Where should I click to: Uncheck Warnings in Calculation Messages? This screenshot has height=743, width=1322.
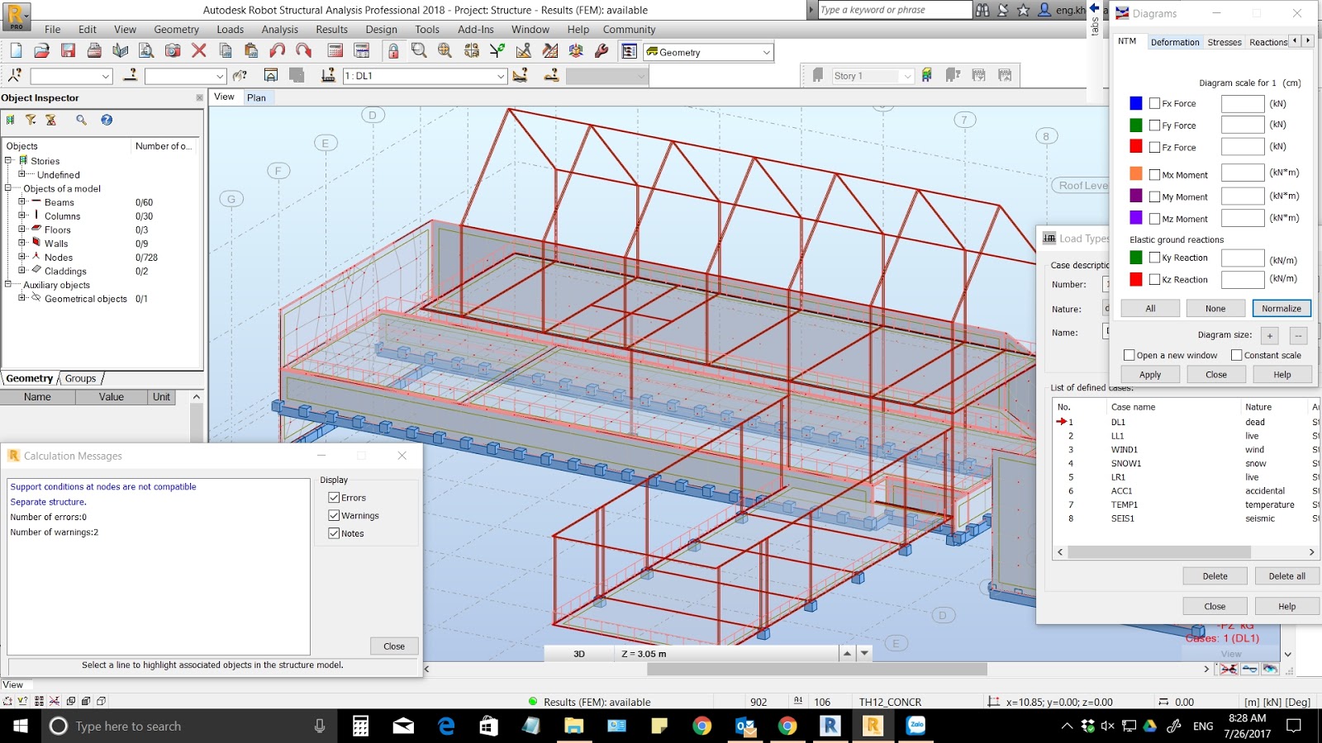pyautogui.click(x=334, y=515)
